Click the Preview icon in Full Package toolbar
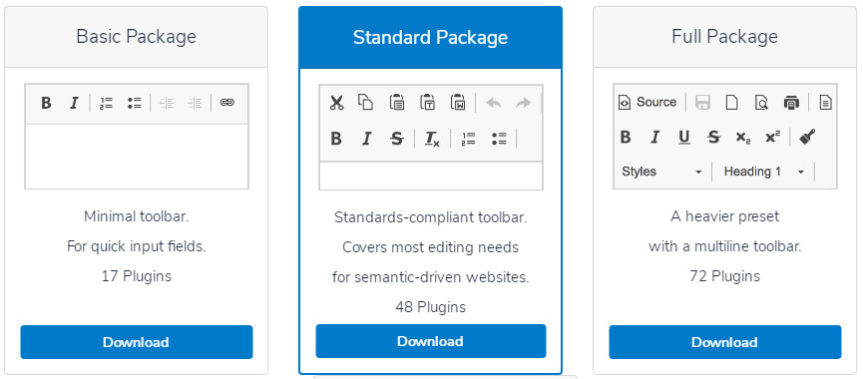The image size is (863, 379). point(761,103)
